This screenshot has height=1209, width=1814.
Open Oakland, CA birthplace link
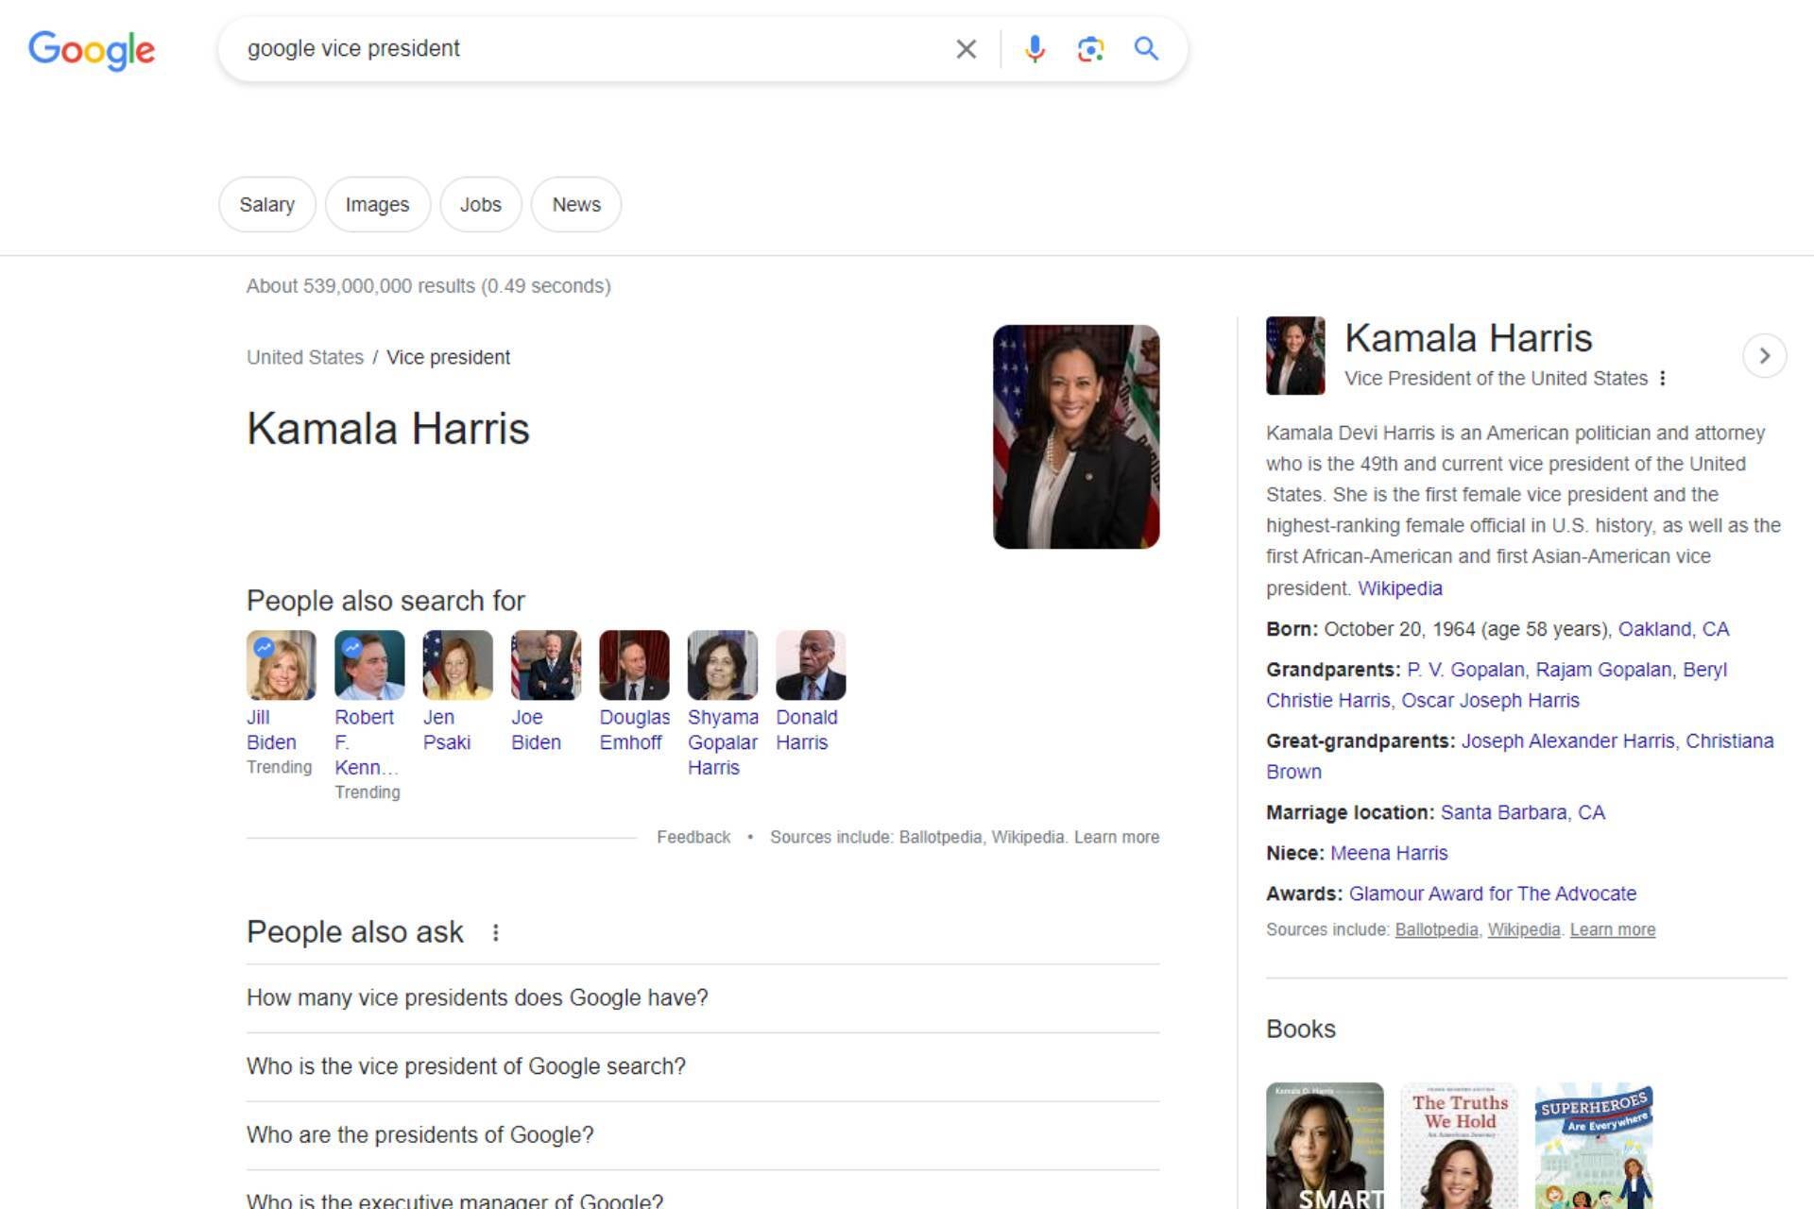pos(1673,629)
